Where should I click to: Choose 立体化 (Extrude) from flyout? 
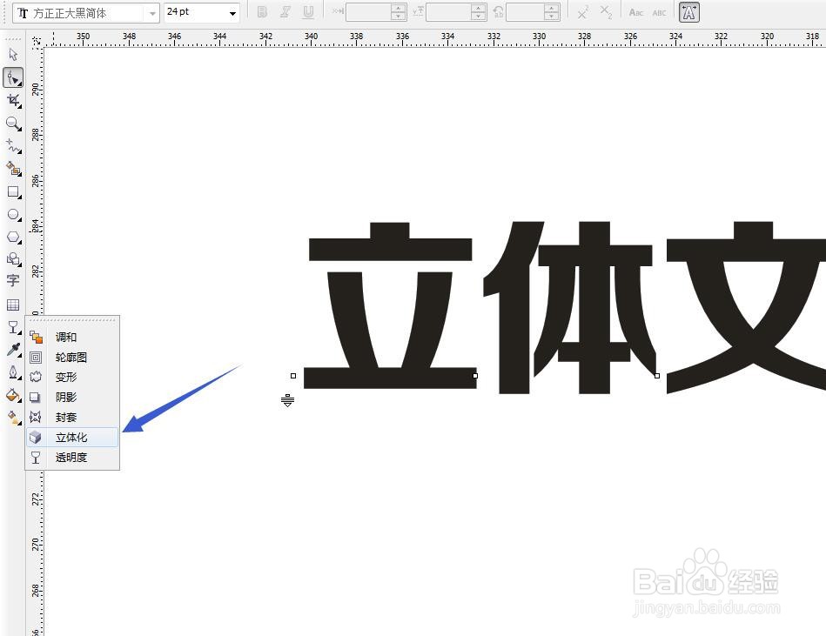click(72, 437)
